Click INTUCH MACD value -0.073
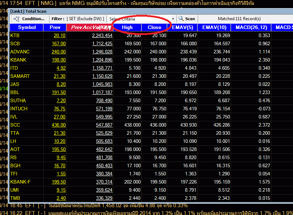Image resolution: width=293 pixels, height=215 pixels. click(x=264, y=109)
